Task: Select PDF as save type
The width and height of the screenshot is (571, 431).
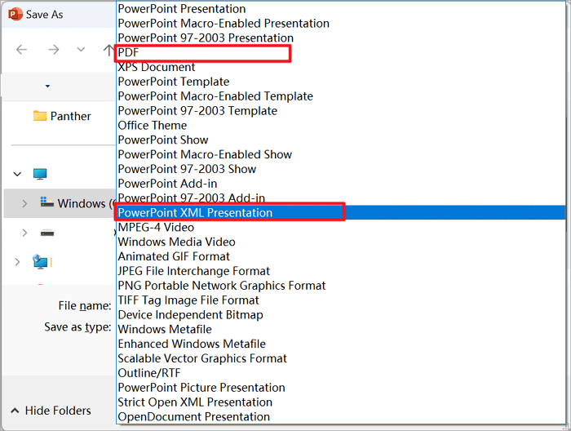Action: pos(341,52)
